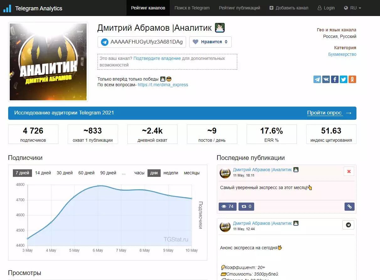
Task: Click the ~9 постов / день card
Action: coord(212,134)
